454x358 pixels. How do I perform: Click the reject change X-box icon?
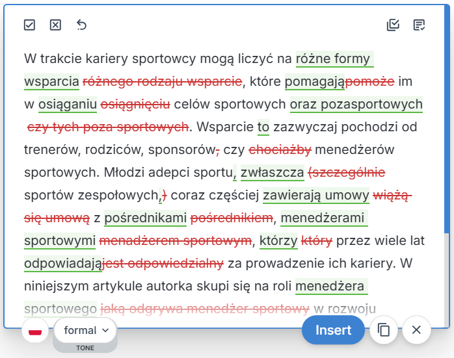(x=55, y=25)
